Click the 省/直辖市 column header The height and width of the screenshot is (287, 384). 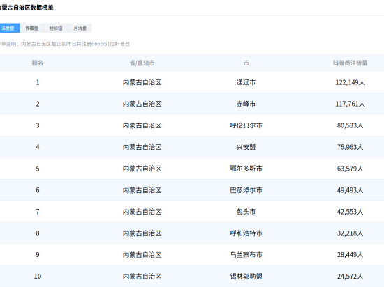pos(142,63)
